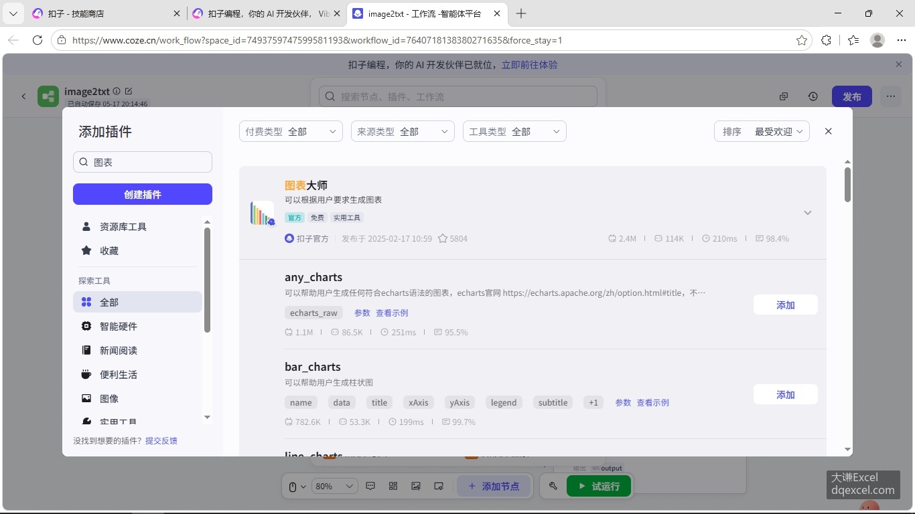Viewport: 915px width, 514px height.
Task: Open the browser favorites list icon
Action: pos(853,40)
